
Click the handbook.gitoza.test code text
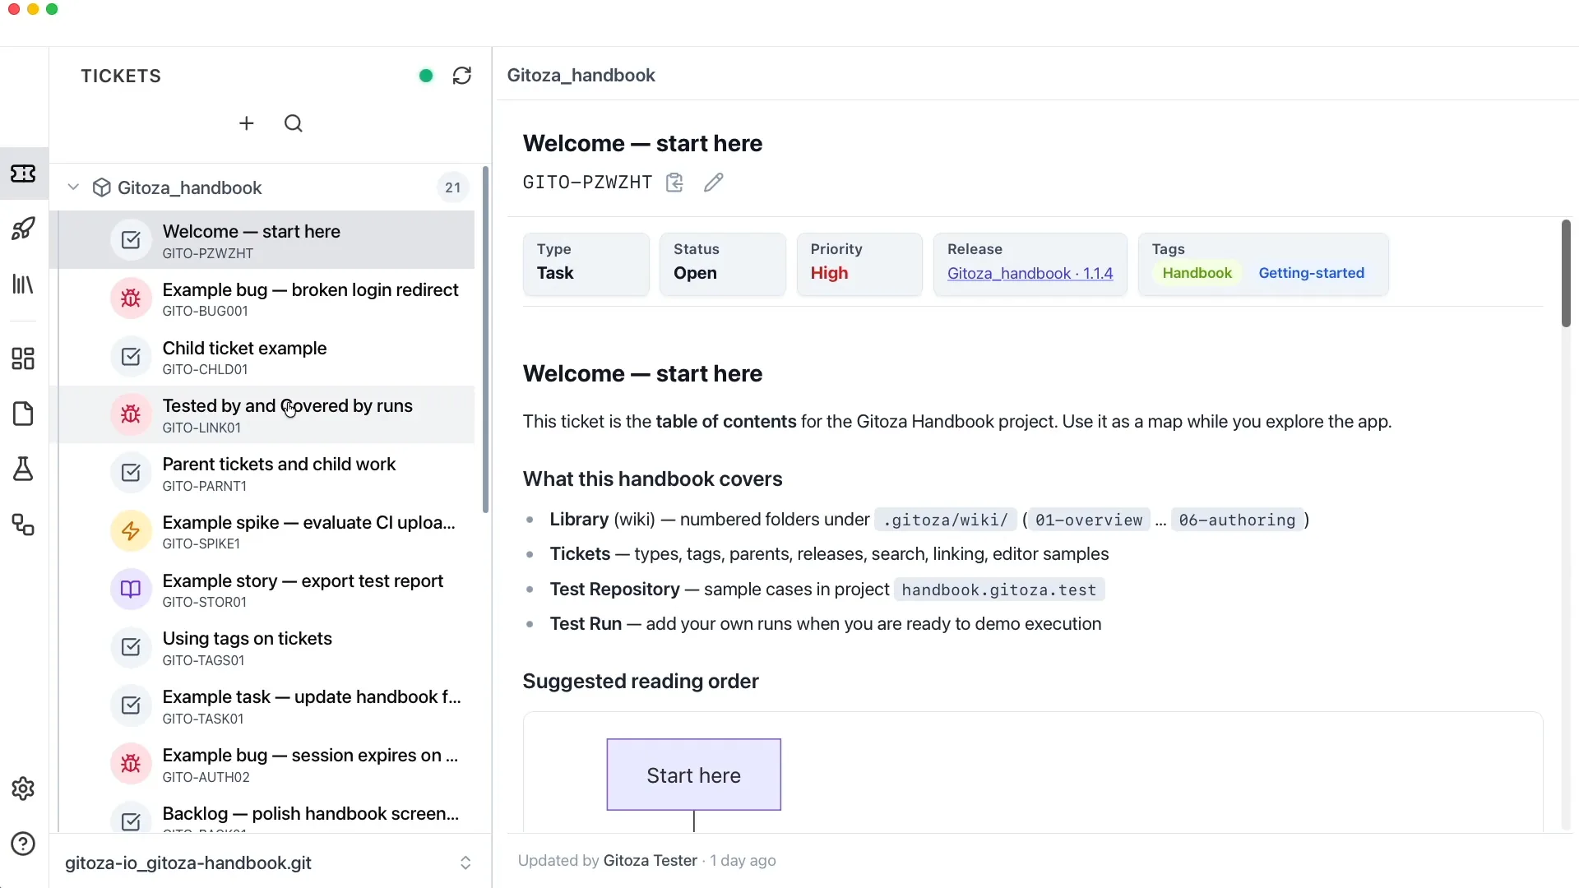tap(998, 590)
